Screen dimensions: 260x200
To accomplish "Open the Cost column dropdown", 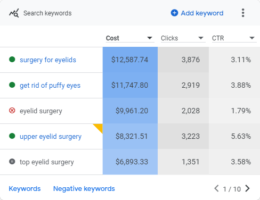I will coord(150,38).
